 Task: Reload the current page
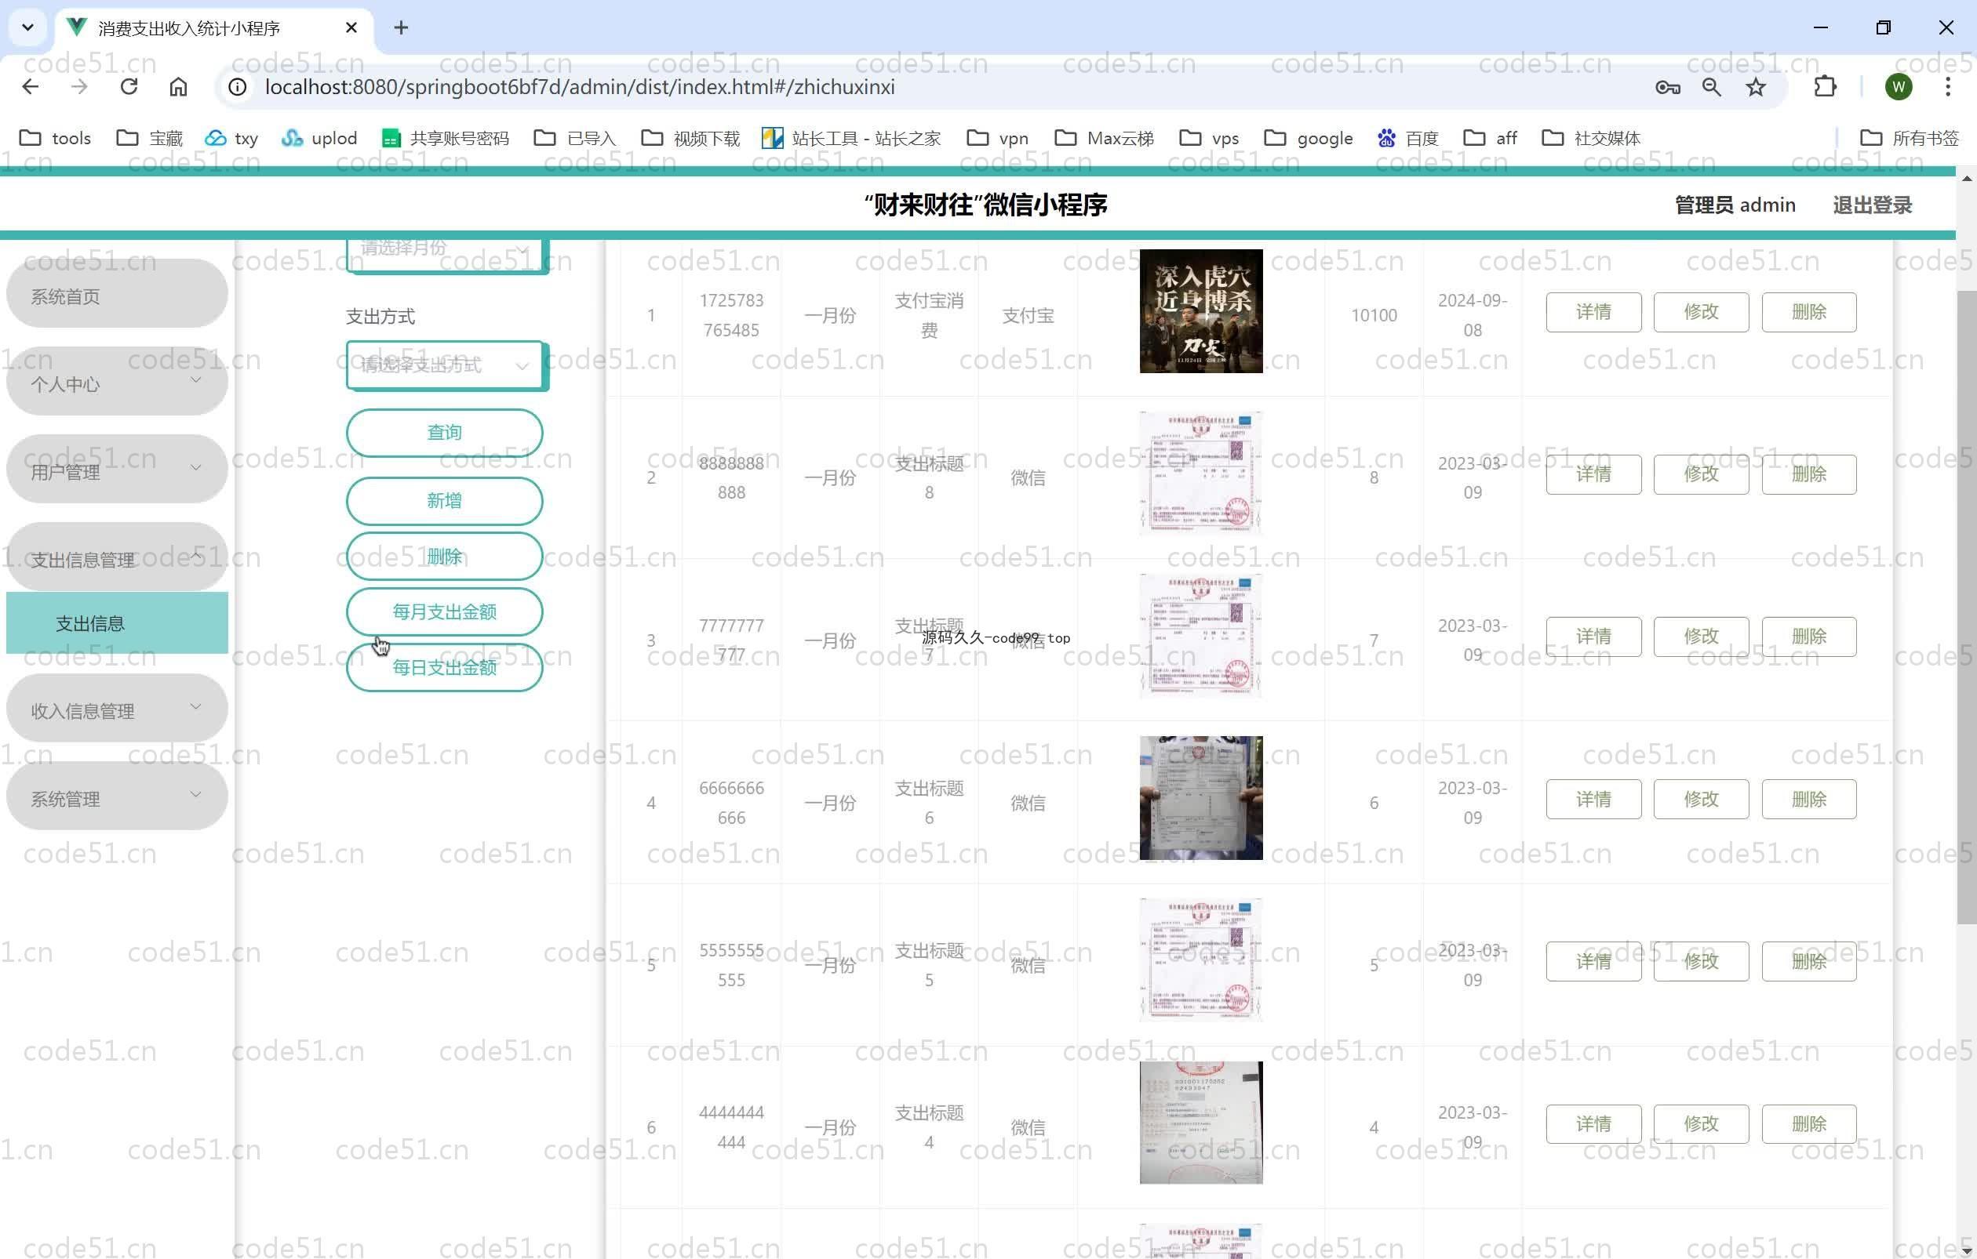click(129, 87)
